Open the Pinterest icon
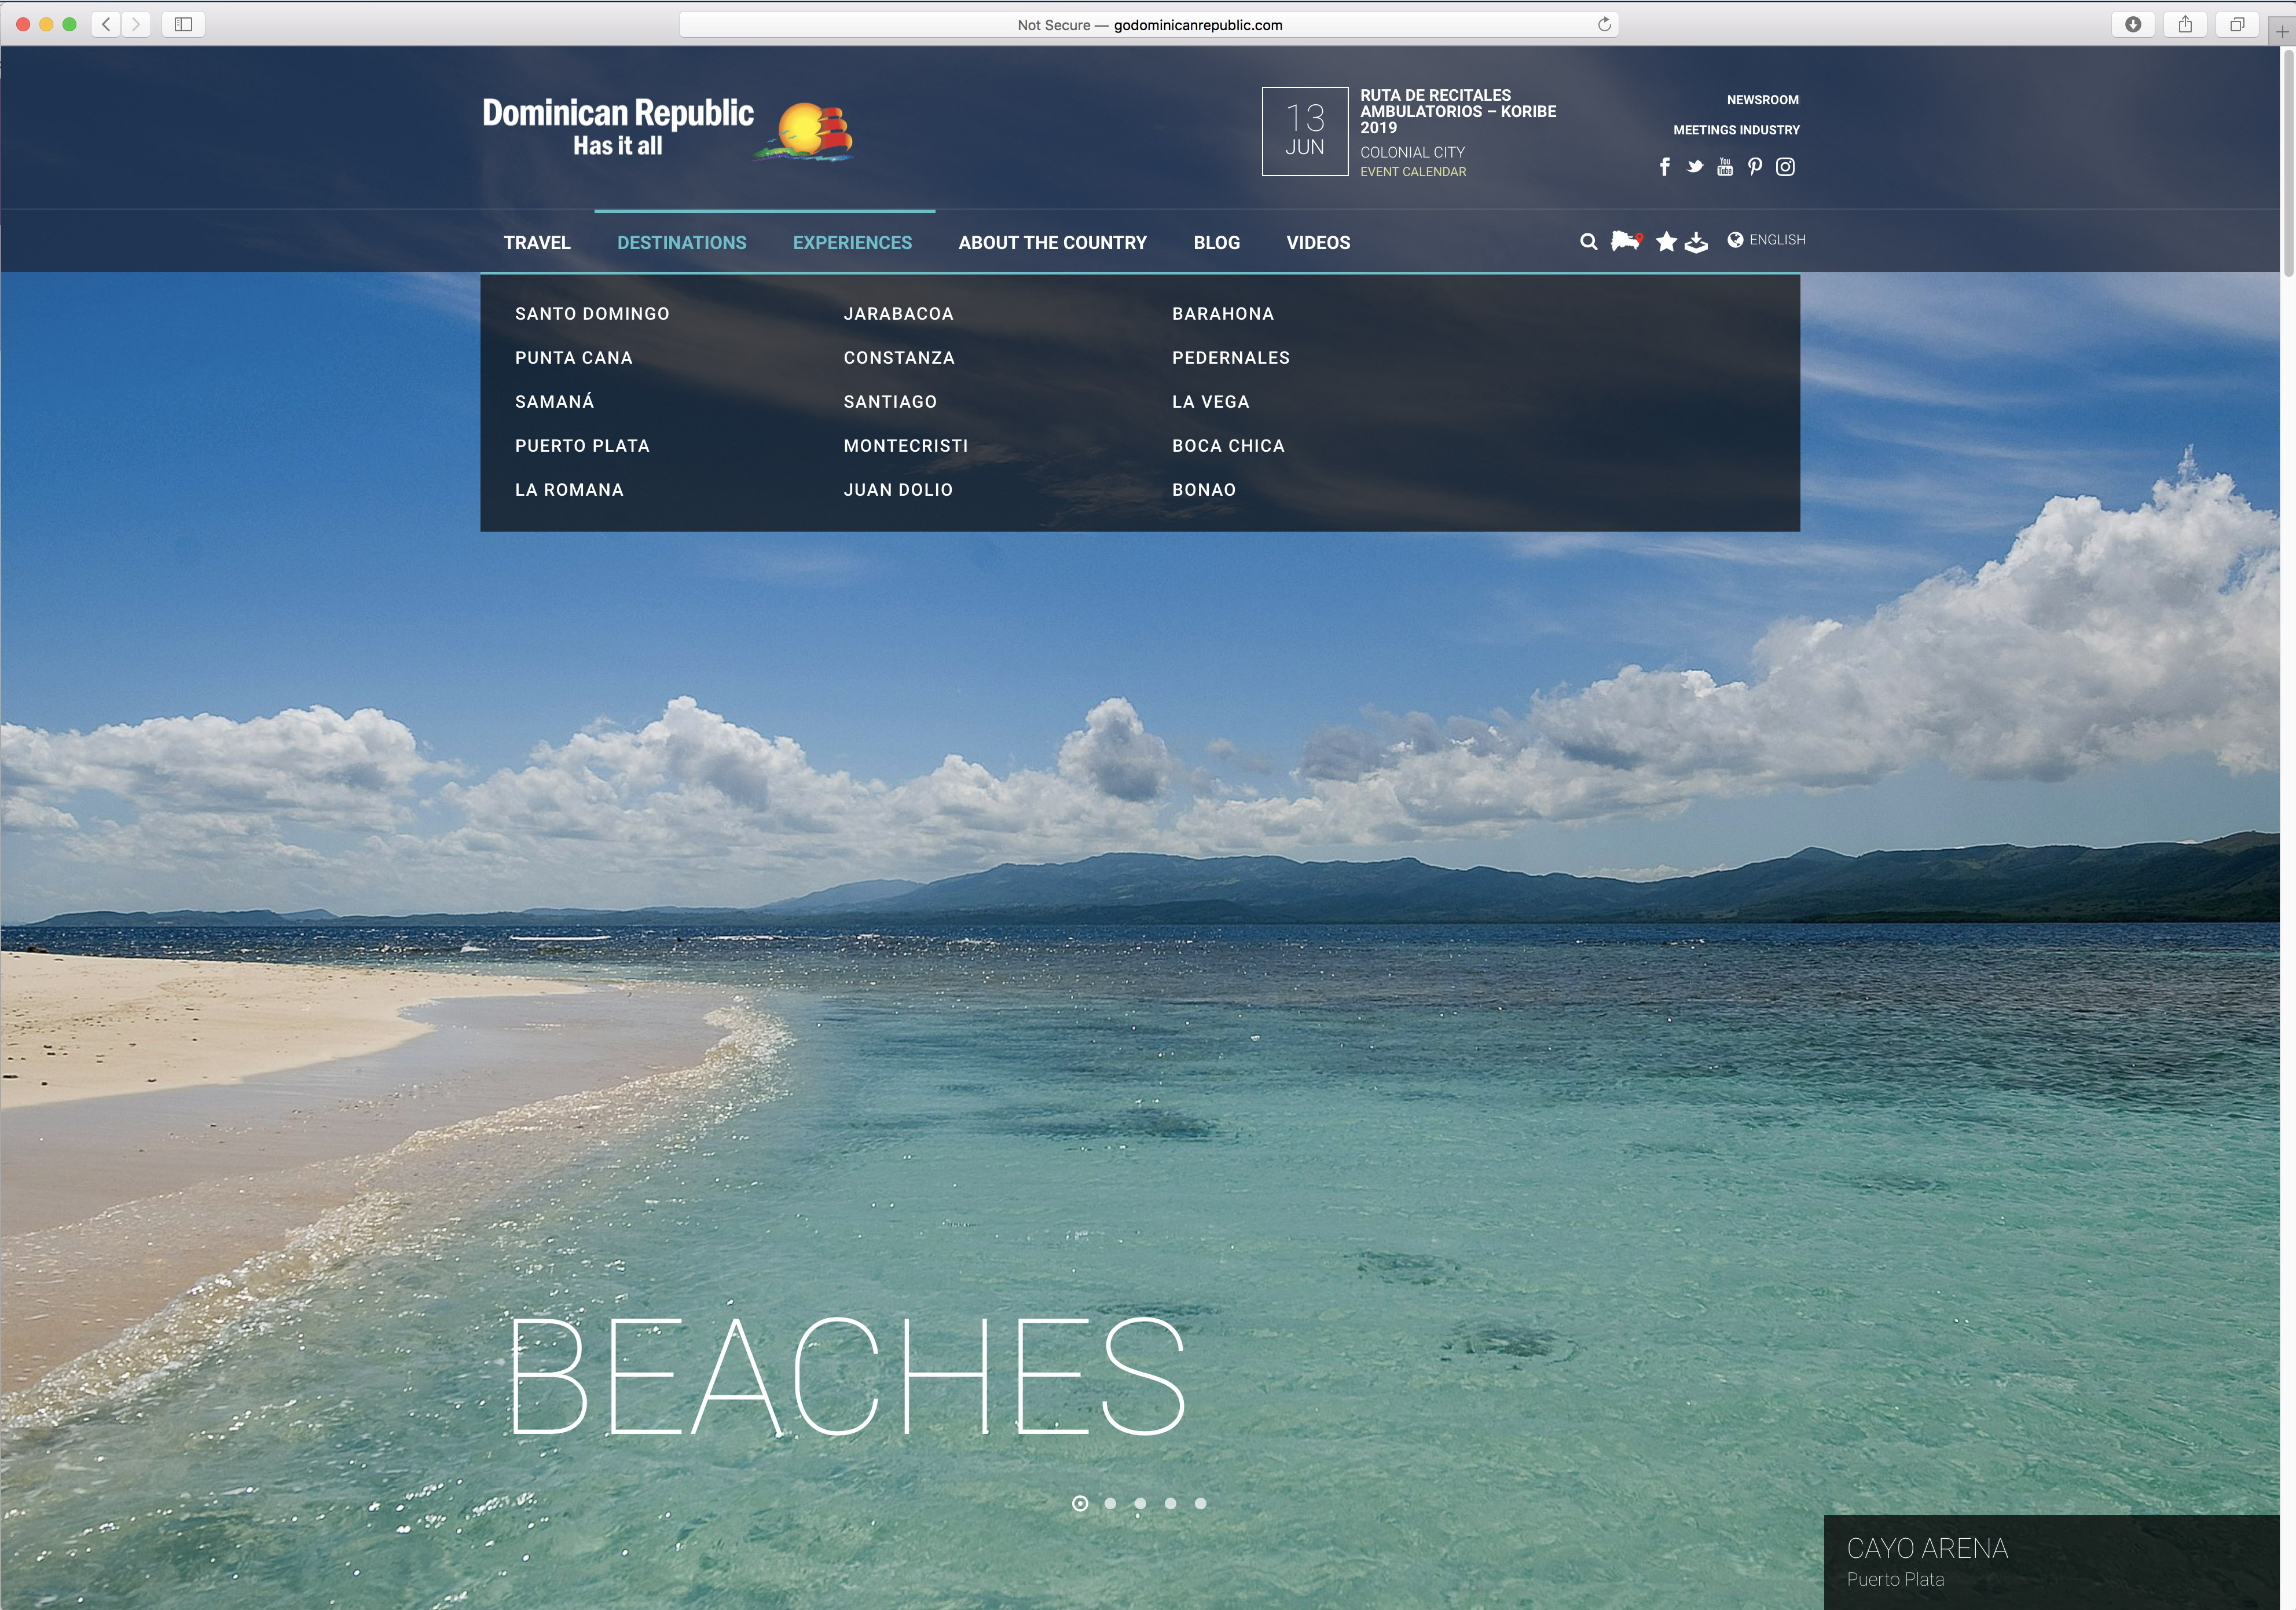The image size is (2296, 1610). pyautogui.click(x=1755, y=167)
